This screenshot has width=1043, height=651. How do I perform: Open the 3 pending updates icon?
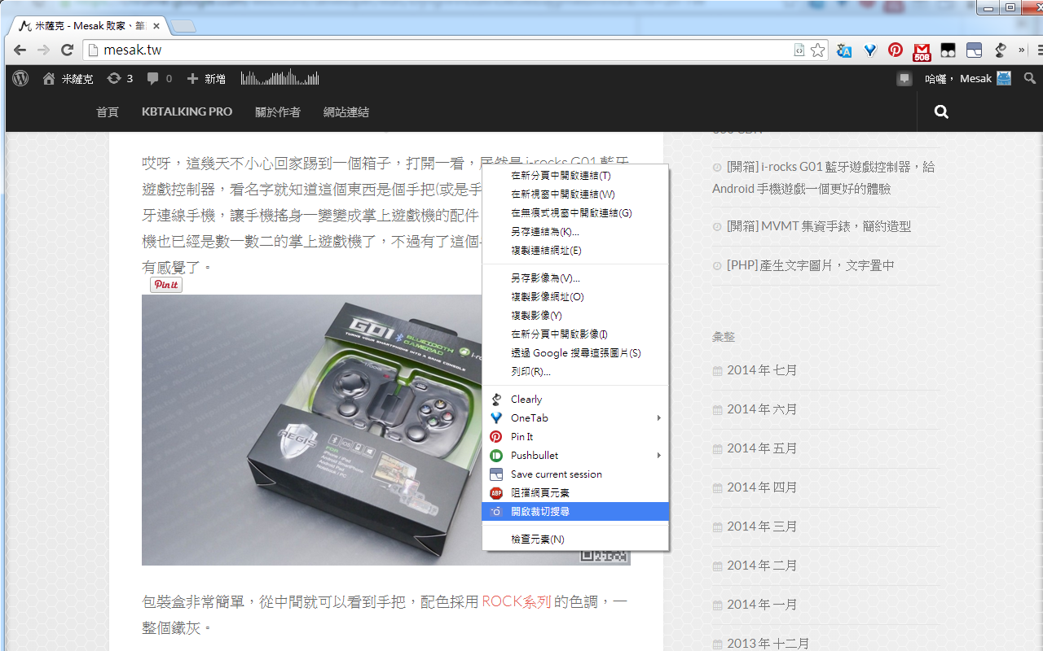[x=120, y=79]
